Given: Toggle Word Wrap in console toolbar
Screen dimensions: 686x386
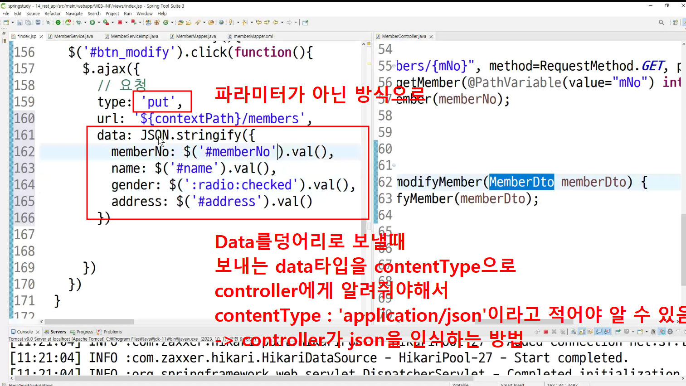Looking at the screenshot, I should pyautogui.click(x=590, y=332).
